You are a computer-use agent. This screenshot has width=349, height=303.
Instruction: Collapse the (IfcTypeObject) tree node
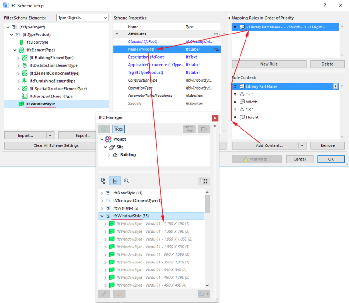pos(8,27)
